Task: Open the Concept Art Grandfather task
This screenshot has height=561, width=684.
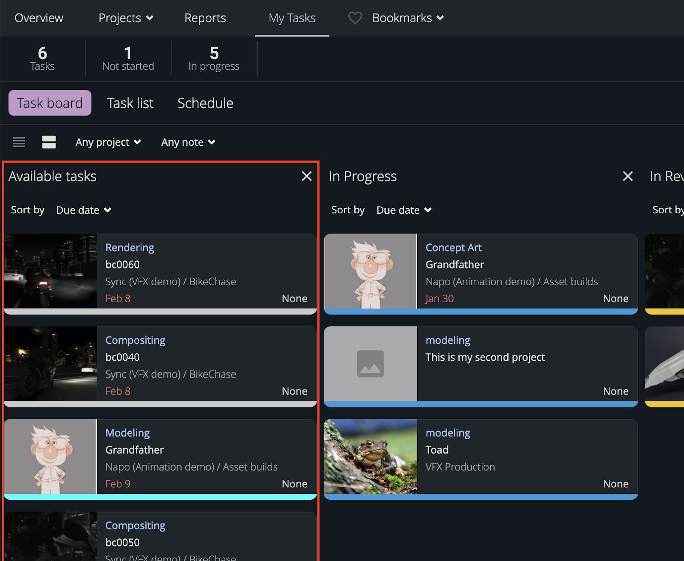Action: point(454,247)
